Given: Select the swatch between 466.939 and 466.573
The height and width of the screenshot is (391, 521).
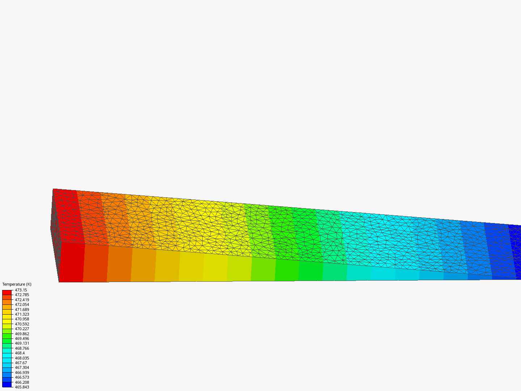Looking at the screenshot, I should (x=7, y=375).
